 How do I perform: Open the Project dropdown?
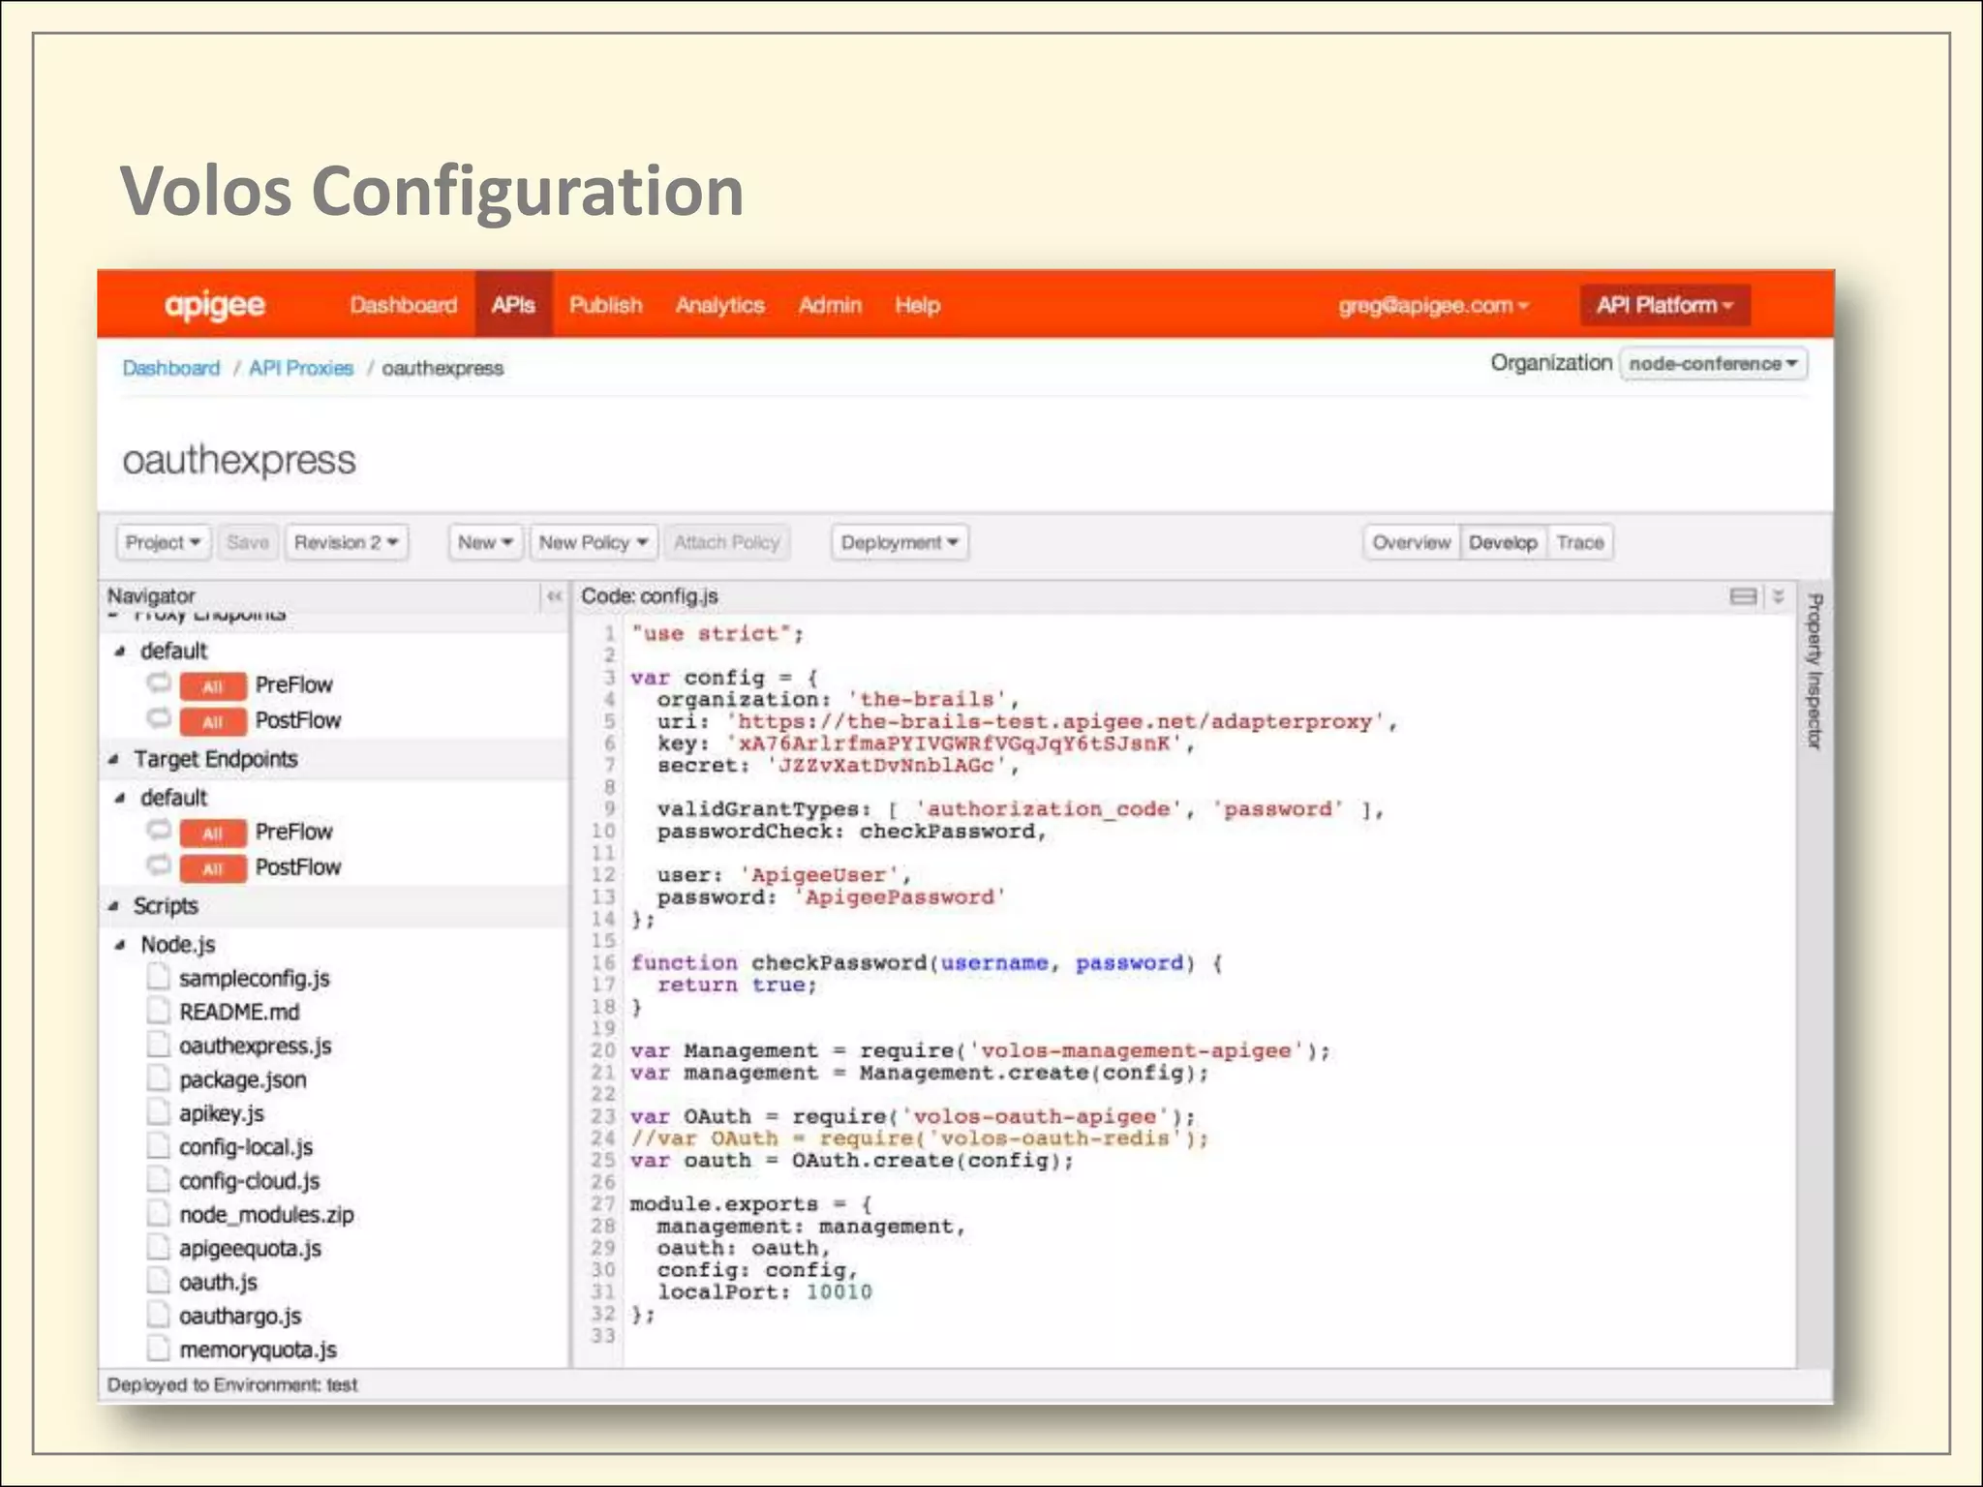click(163, 542)
